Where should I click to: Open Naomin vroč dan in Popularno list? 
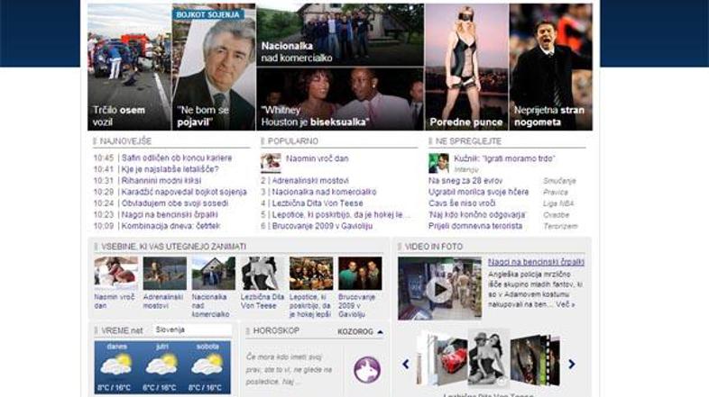tap(317, 158)
